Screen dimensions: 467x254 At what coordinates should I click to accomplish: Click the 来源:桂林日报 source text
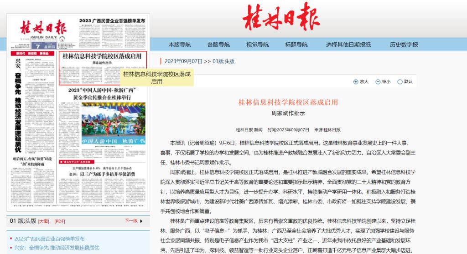(x=327, y=129)
